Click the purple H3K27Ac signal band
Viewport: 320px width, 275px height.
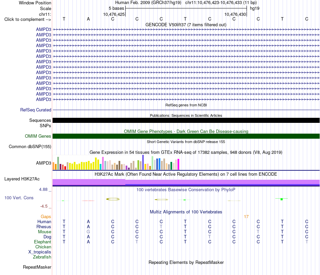(x=186, y=182)
